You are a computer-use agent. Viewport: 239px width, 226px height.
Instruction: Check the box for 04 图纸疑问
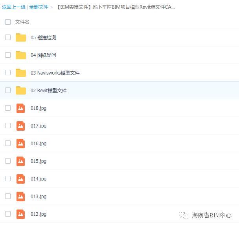(x=8, y=55)
